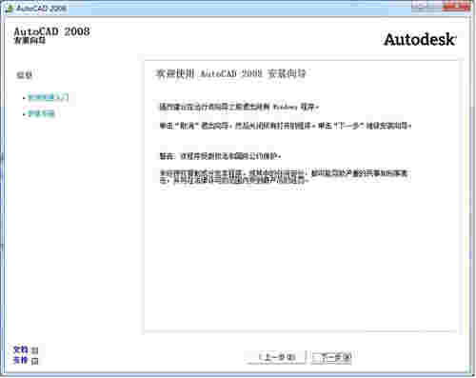Open the shorter link below the 入门 link
476x378 pixels.
pos(41,113)
